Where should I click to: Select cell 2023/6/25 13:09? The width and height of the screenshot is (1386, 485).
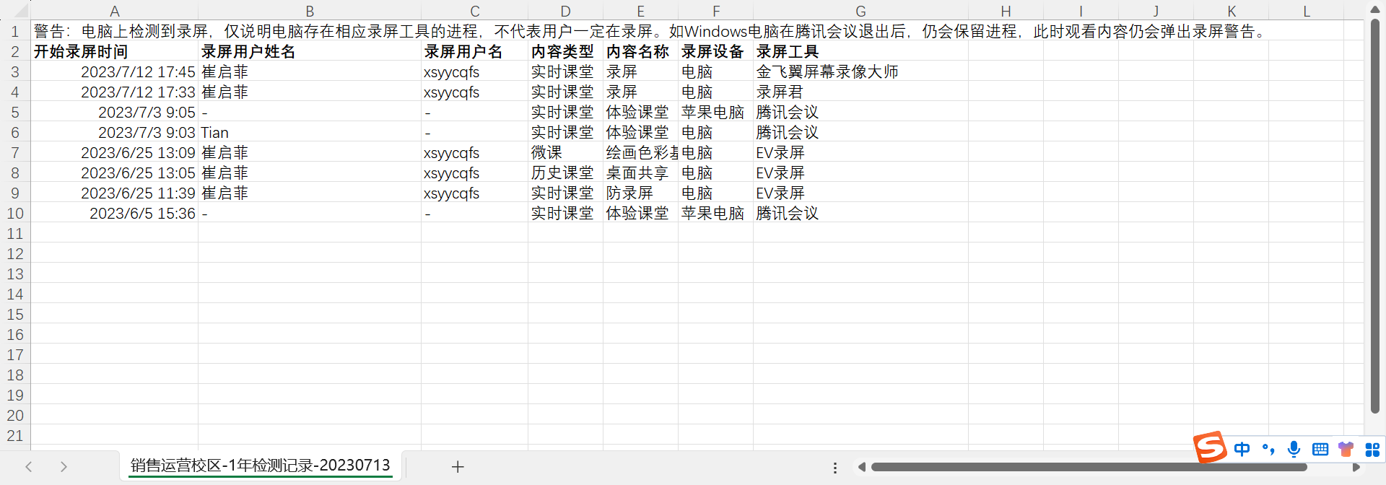click(114, 153)
